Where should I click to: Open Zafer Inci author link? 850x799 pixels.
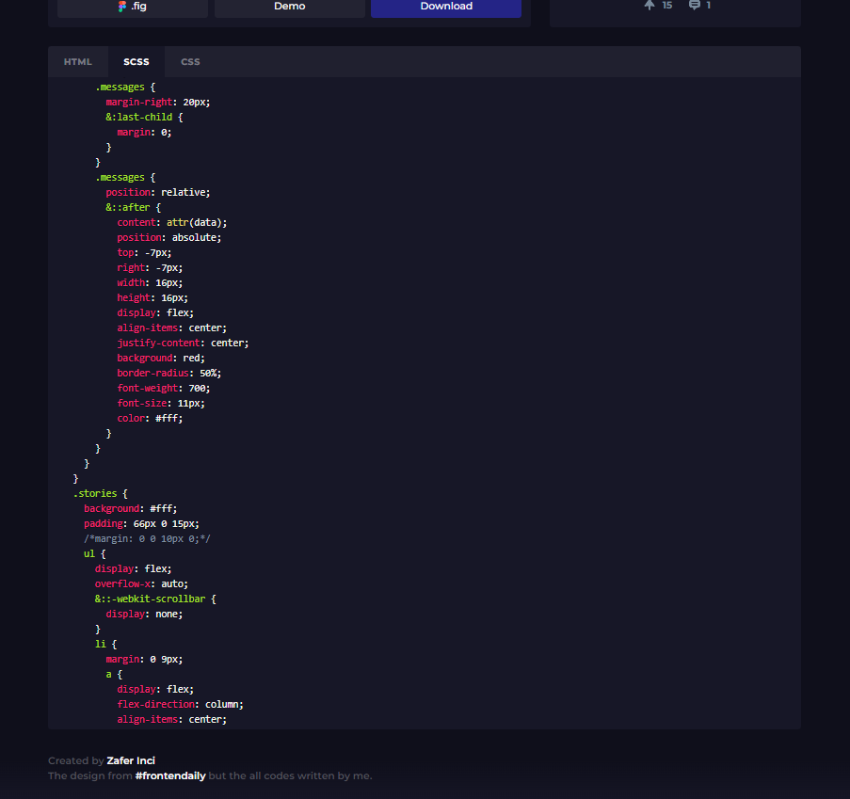pyautogui.click(x=131, y=760)
